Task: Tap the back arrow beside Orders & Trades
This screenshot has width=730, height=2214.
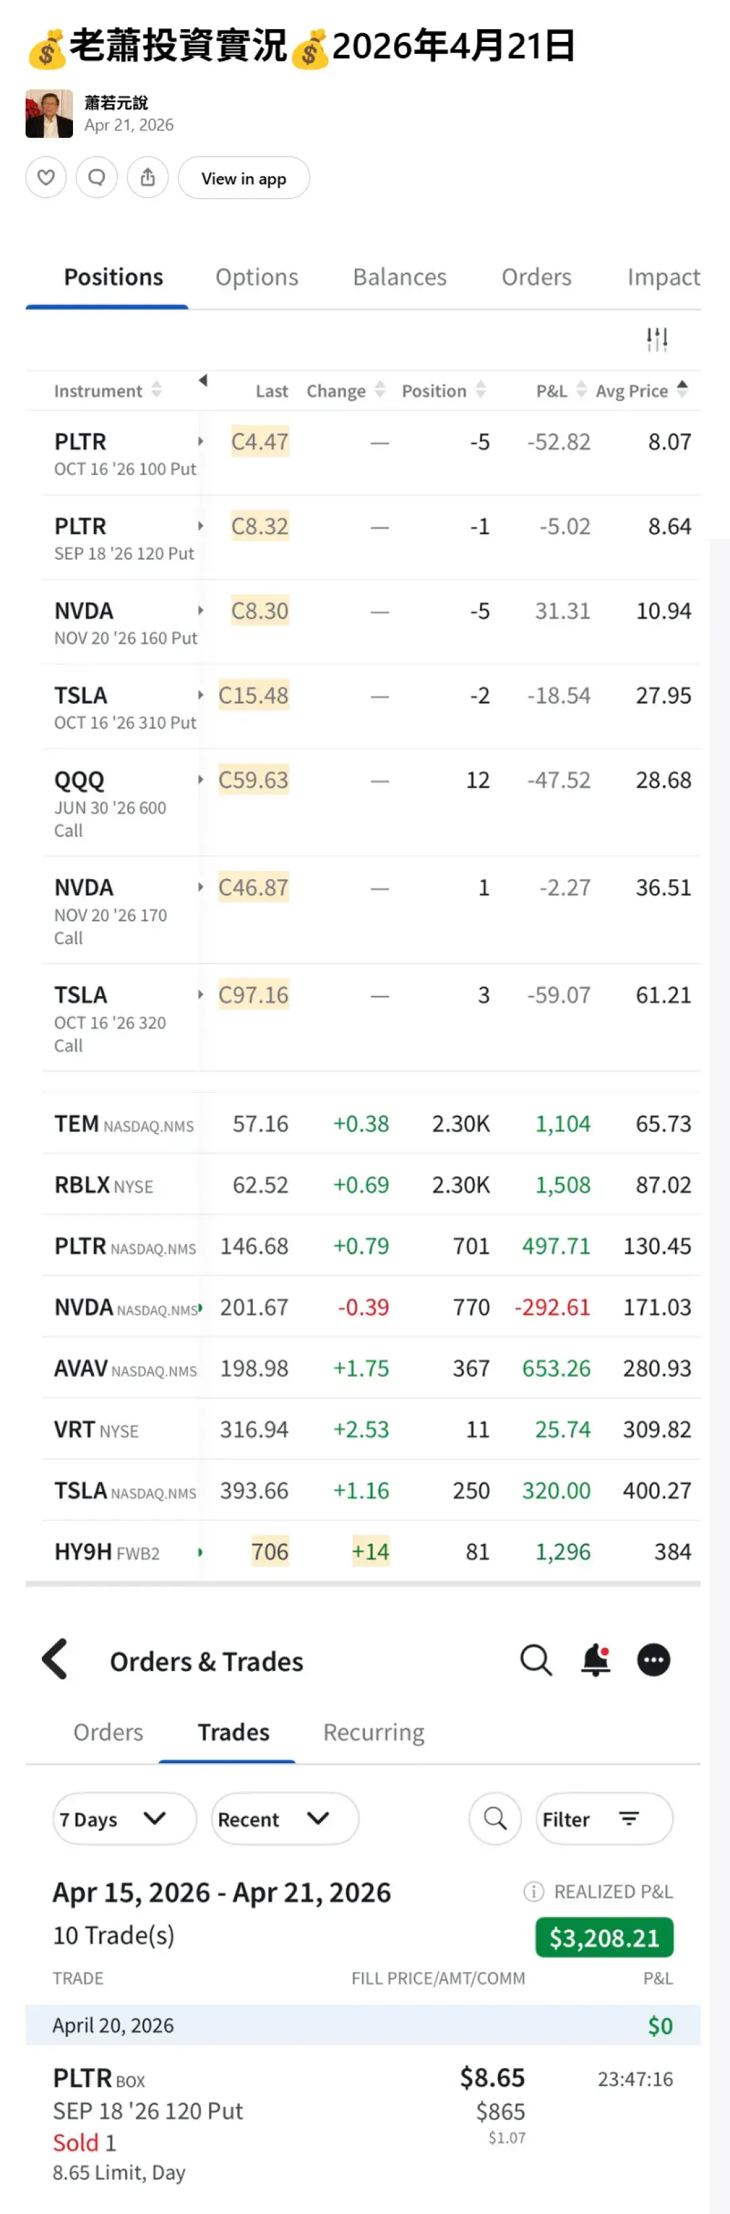Action: (x=56, y=1659)
